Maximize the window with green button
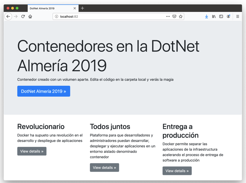 (x=17, y=8)
